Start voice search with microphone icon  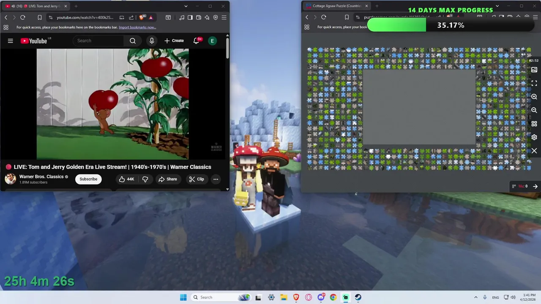click(152, 41)
